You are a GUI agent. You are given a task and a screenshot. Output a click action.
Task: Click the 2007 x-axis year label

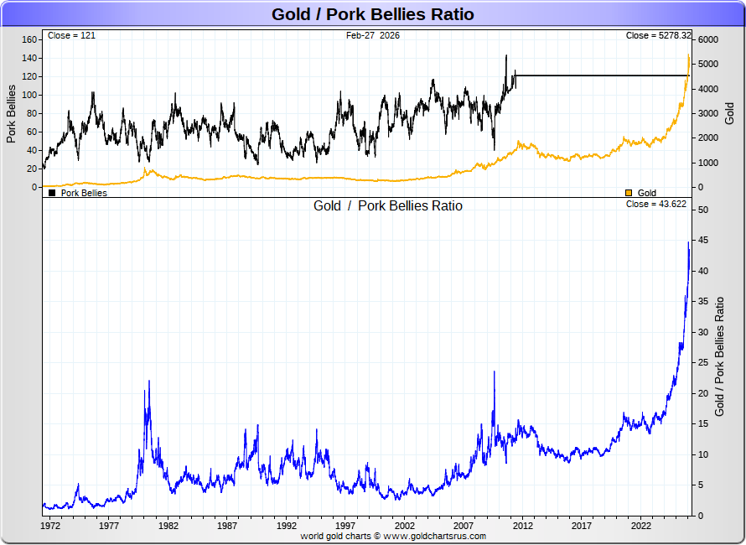point(464,526)
